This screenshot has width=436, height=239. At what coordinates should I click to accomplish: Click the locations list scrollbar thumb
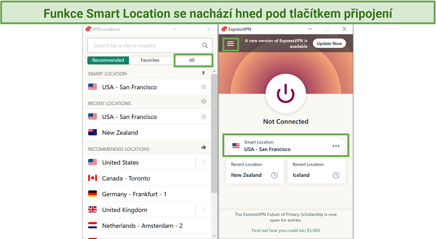(214, 134)
